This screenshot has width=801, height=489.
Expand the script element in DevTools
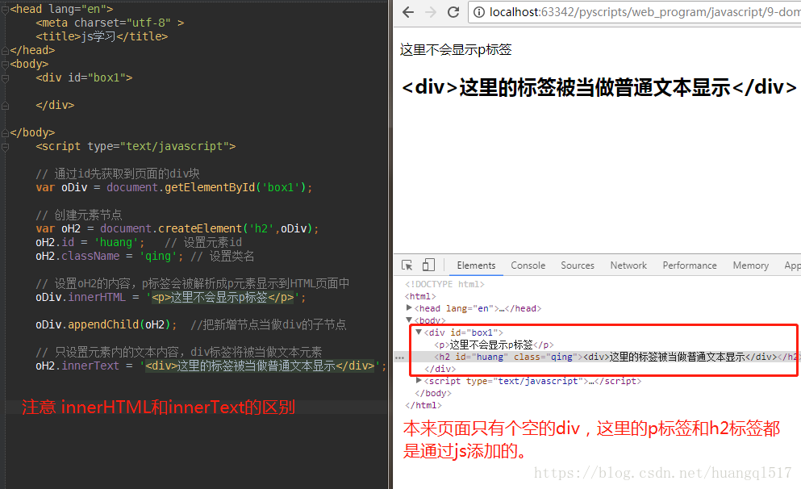coord(419,381)
